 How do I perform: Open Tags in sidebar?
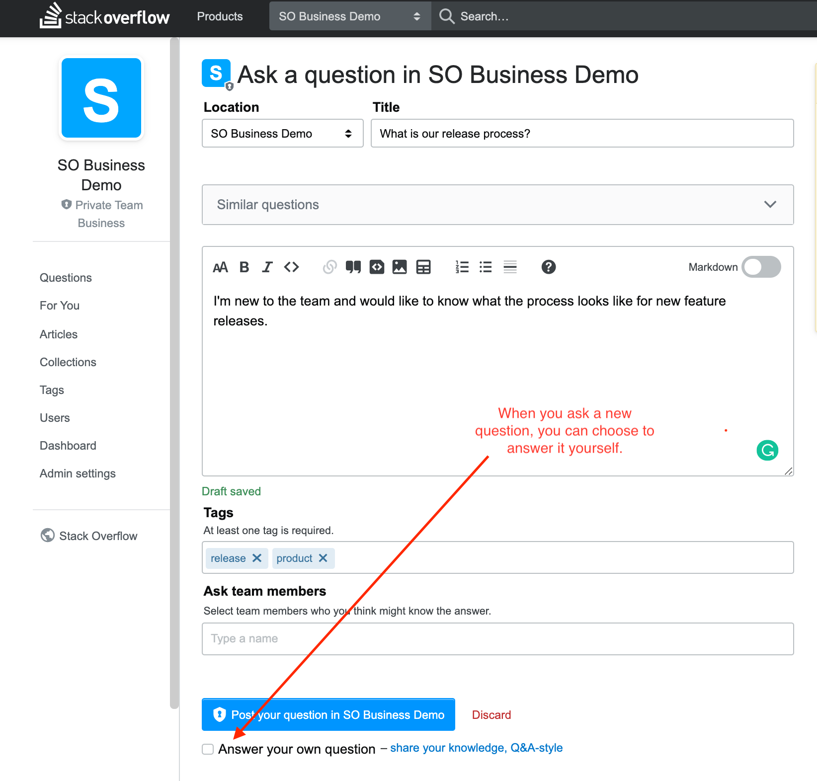[x=52, y=390]
